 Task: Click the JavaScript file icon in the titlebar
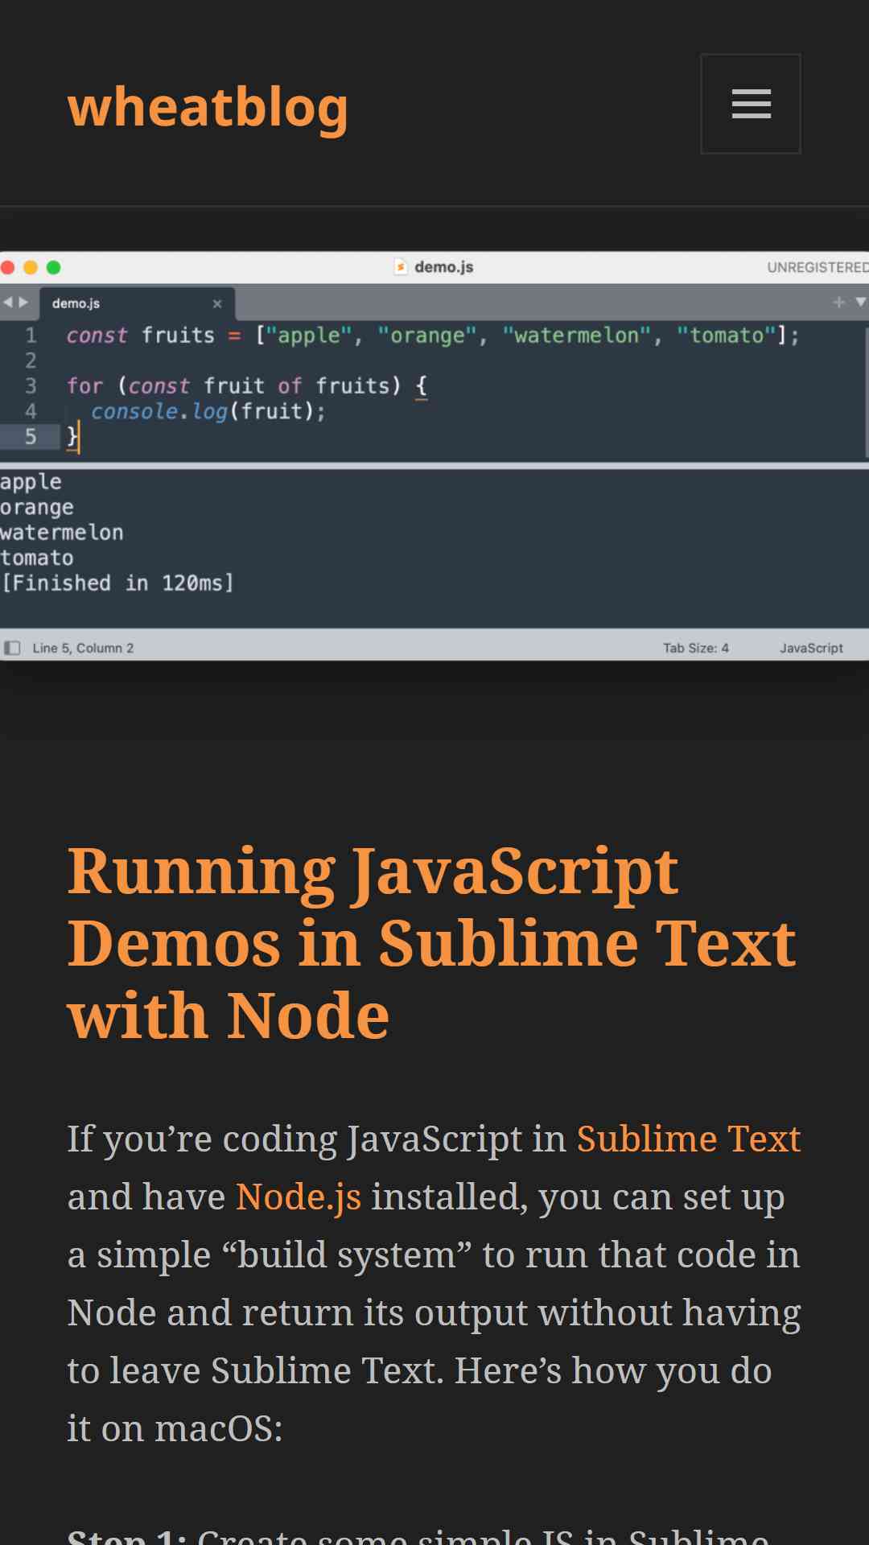(401, 266)
